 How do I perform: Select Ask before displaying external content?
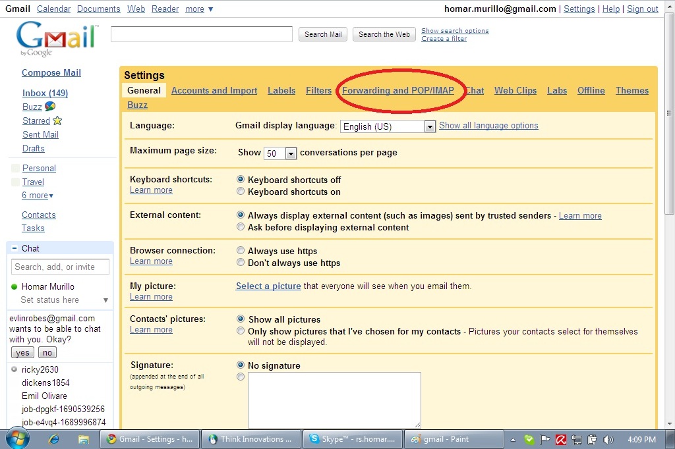tap(241, 226)
